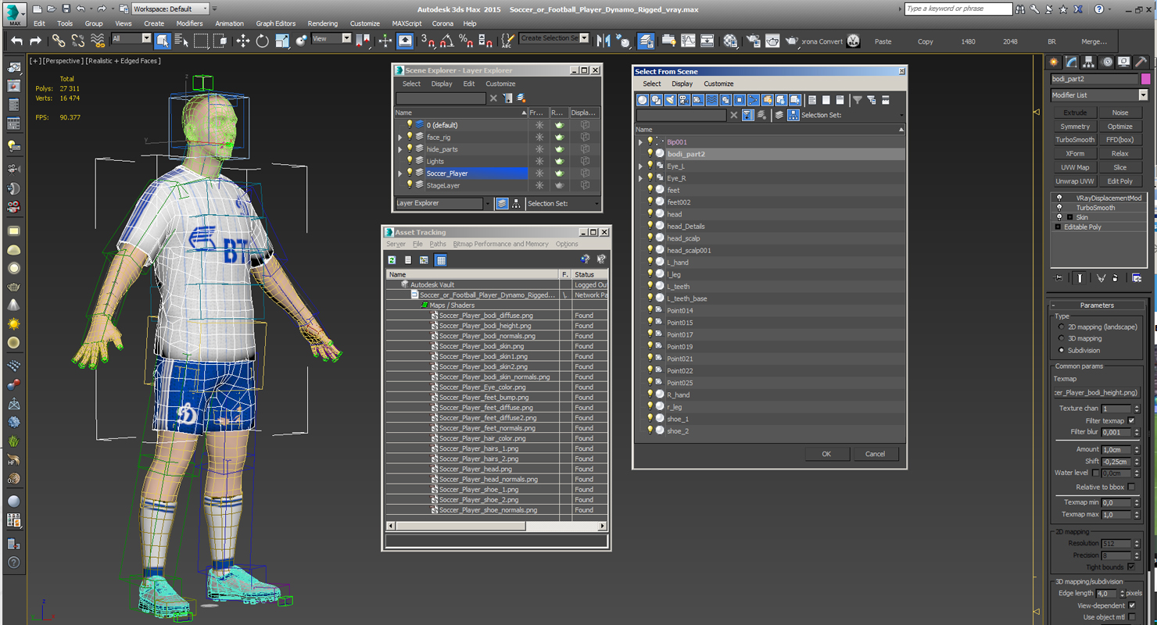Click the Undo arrow in main toolbar

click(16, 41)
